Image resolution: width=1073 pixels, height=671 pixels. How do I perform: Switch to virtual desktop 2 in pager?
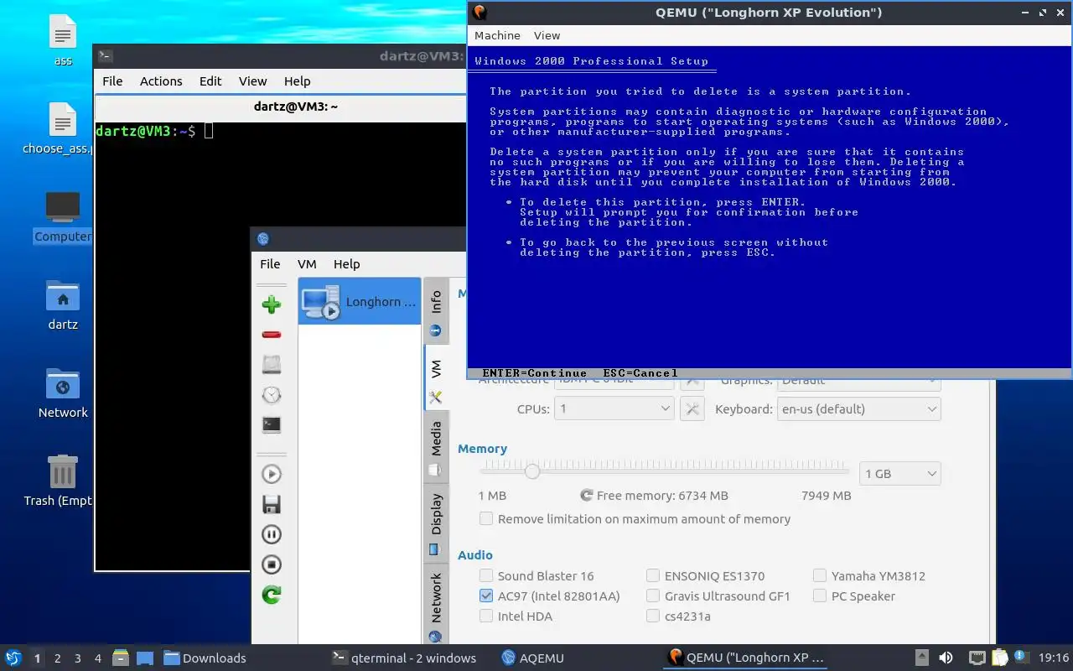[58, 658]
